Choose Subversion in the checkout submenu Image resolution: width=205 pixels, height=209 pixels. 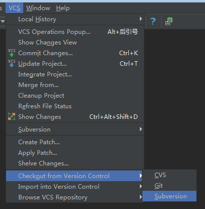coord(169,196)
